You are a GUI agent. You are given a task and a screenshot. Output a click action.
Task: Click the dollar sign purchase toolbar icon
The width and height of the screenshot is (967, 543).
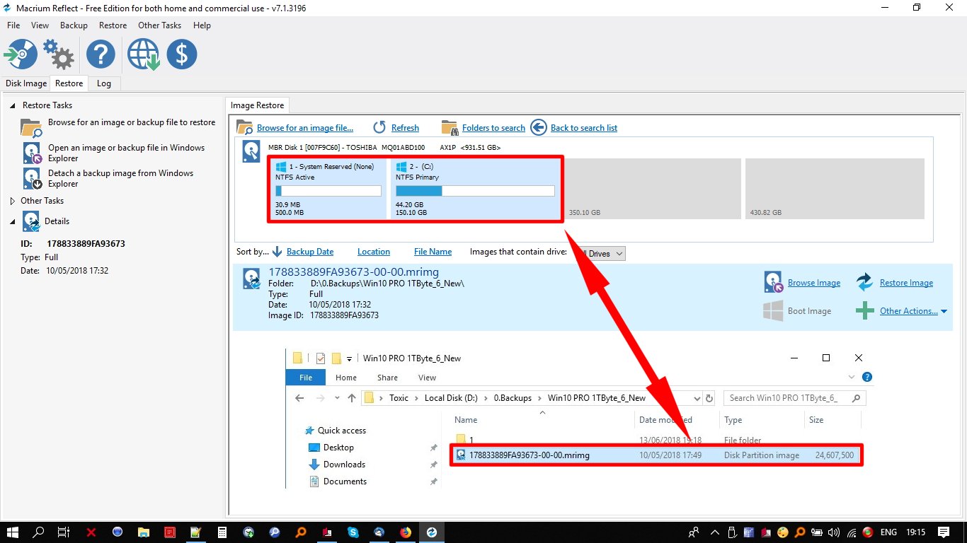pos(182,54)
